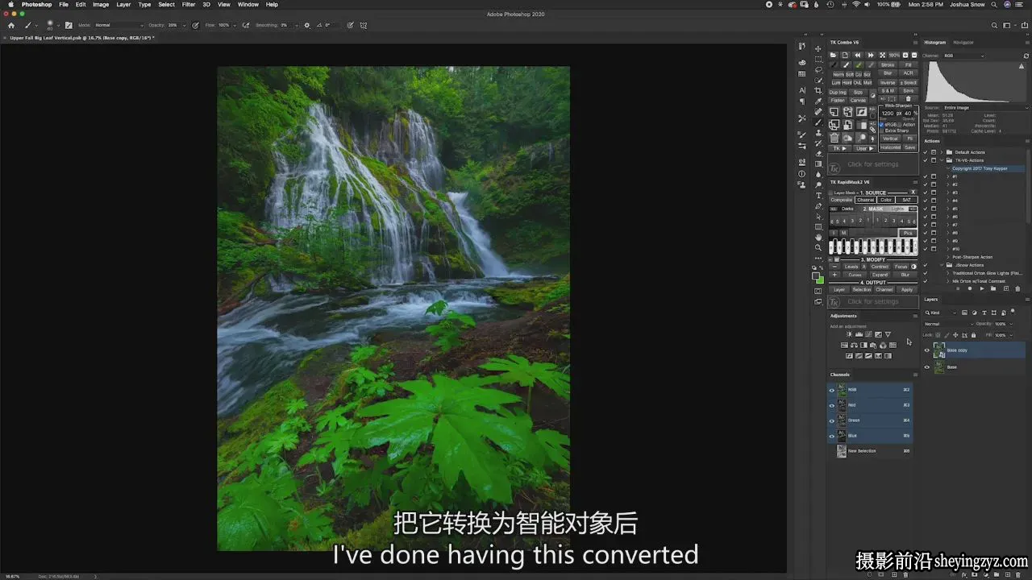Select the Lasso tool
Viewport: 1032px width, 580px height.
point(818,70)
